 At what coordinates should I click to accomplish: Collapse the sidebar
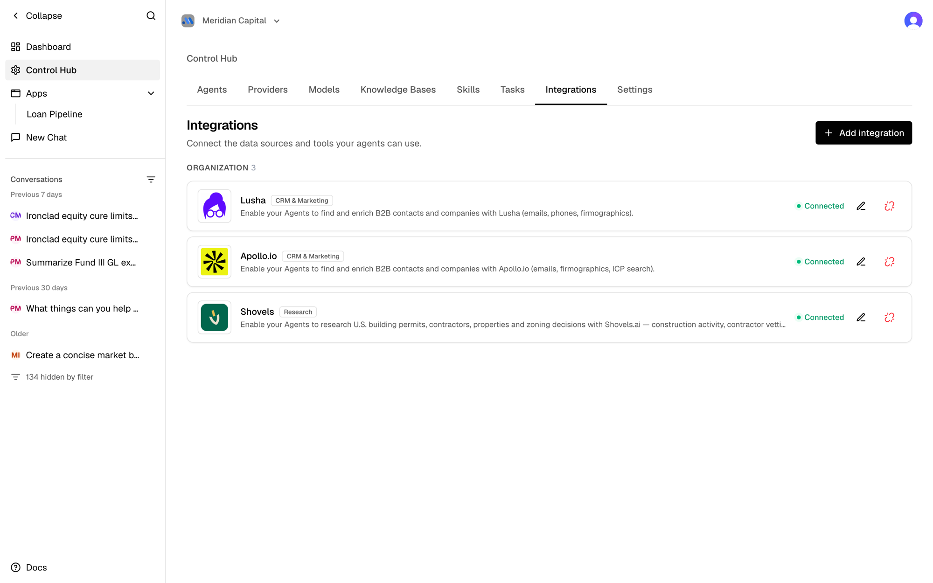37,16
